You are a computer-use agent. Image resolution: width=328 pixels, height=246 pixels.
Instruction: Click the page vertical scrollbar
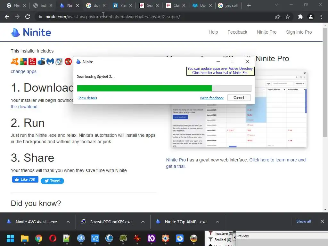tap(325, 83)
